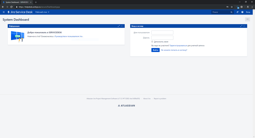Image resolution: width=255 pixels, height=138 pixels.
Task: Click Atlassian Jira Project Management Software text
Action: tap(113, 99)
